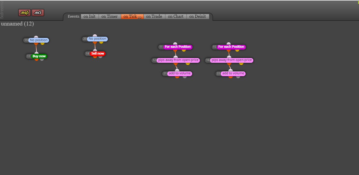Click orange output connector of block 20

[x=95, y=42]
